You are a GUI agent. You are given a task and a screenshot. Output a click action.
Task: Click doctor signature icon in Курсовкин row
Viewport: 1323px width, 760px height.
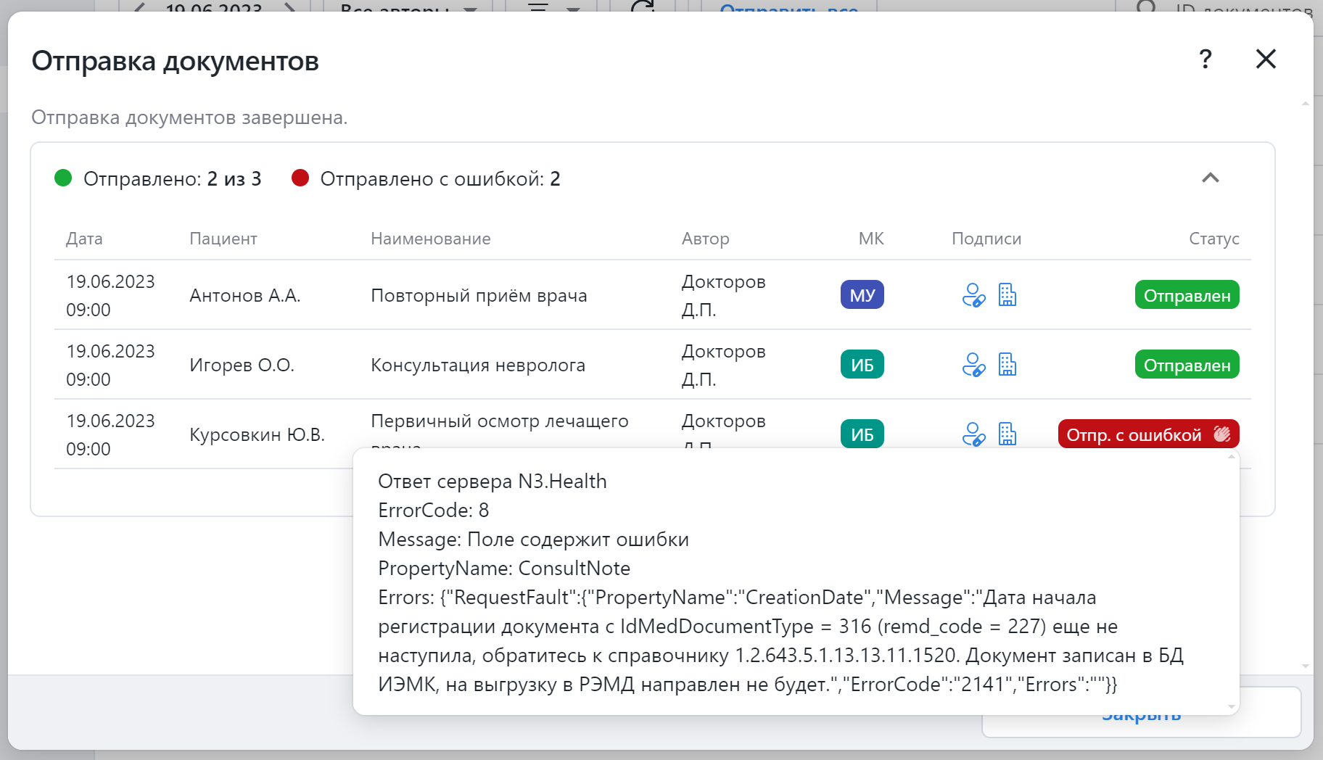(973, 434)
